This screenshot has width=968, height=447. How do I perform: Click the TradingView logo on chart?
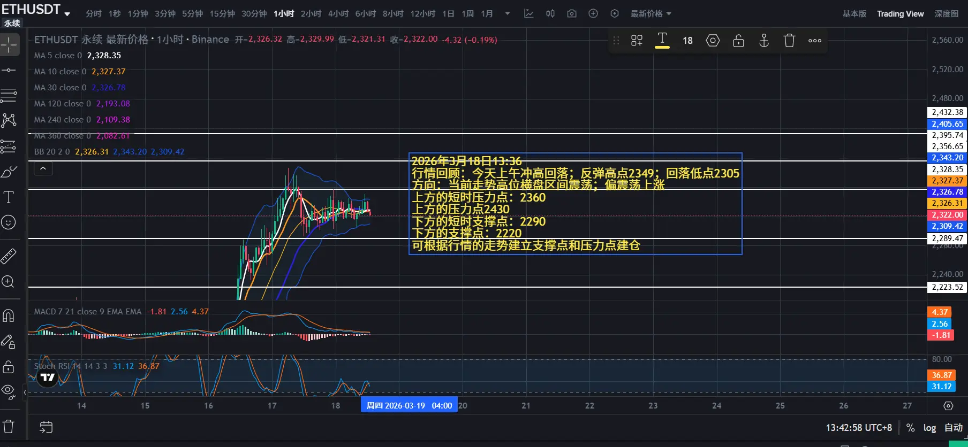coord(48,377)
